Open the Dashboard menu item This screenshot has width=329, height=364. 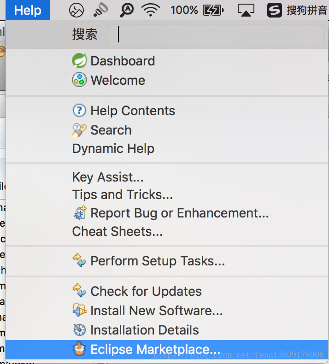coord(167,61)
